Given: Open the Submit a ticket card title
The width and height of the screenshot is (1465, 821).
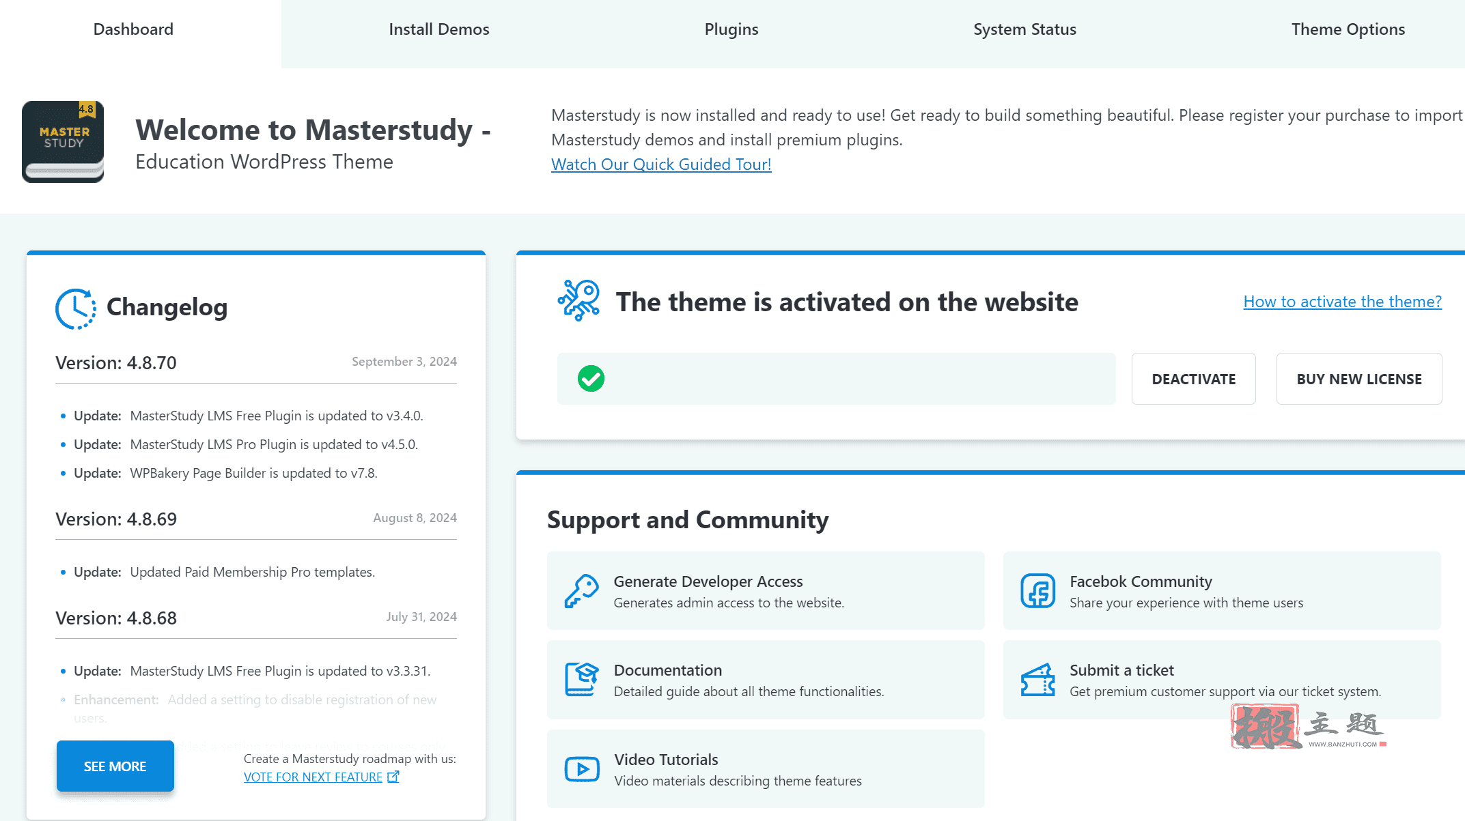Looking at the screenshot, I should click(1121, 670).
